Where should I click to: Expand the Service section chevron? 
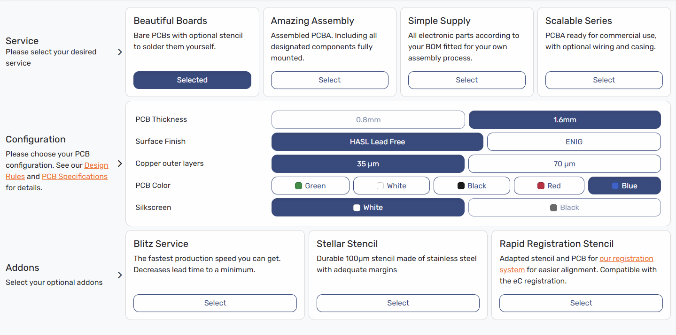click(x=120, y=52)
